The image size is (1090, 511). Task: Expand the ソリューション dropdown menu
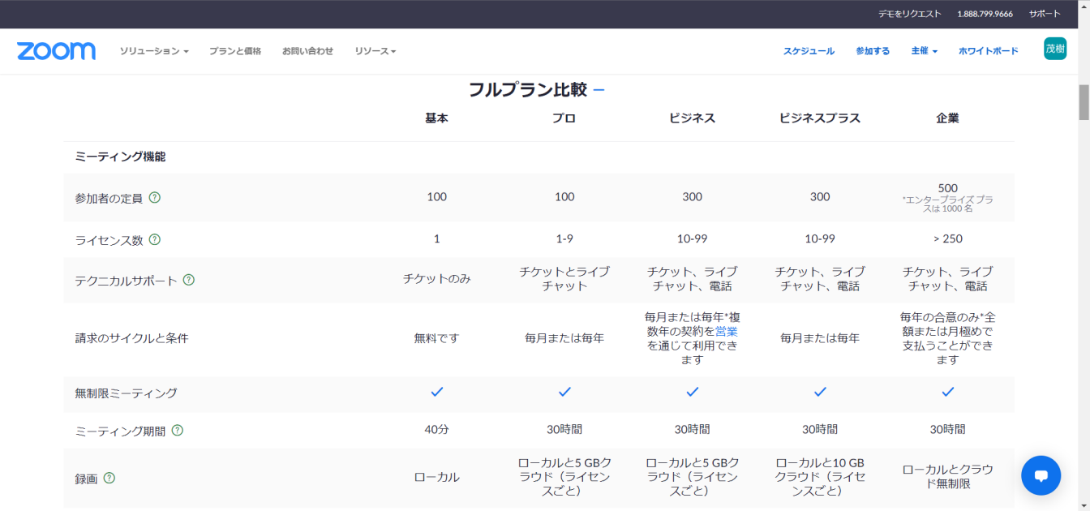point(154,51)
